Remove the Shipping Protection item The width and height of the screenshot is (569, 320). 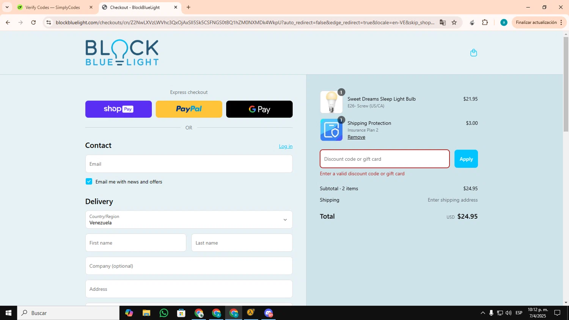356,137
